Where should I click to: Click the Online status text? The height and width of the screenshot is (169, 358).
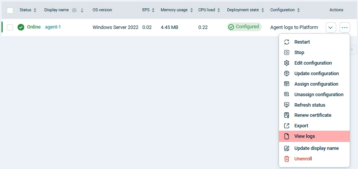34,27
